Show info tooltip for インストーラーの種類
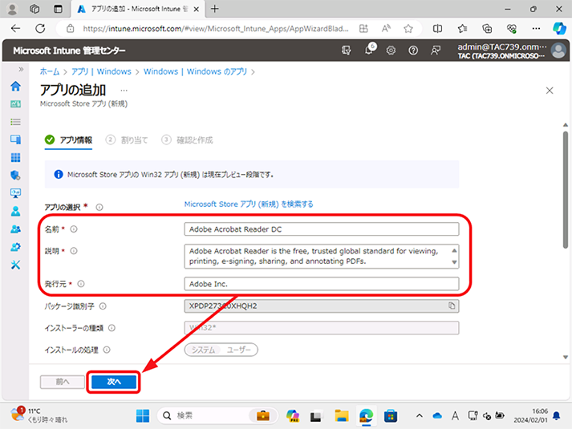This screenshot has height=429, width=572. point(112,328)
